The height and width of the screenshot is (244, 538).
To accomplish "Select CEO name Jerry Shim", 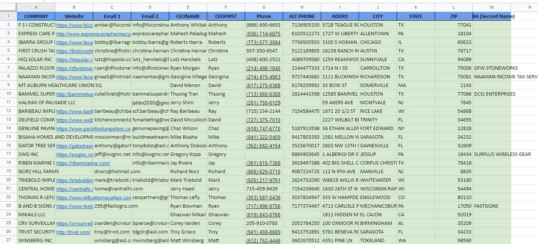I will pyautogui.click(x=188, y=103).
